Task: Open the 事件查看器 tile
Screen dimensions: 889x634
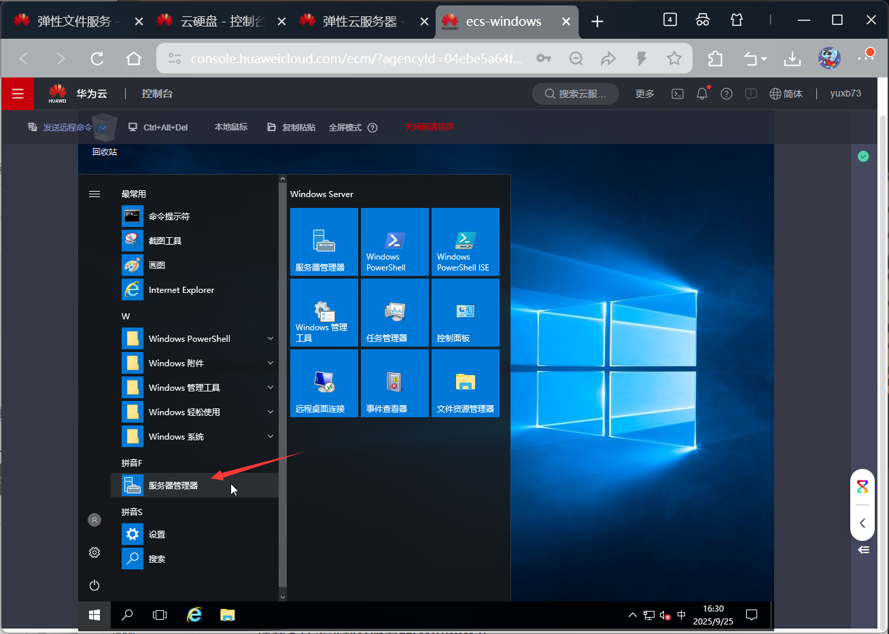Action: click(395, 383)
